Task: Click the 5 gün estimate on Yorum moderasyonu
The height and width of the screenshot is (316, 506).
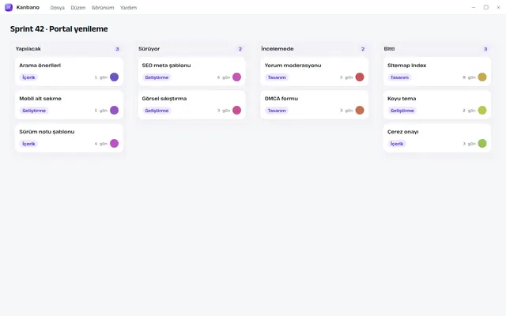Action: pos(346,77)
